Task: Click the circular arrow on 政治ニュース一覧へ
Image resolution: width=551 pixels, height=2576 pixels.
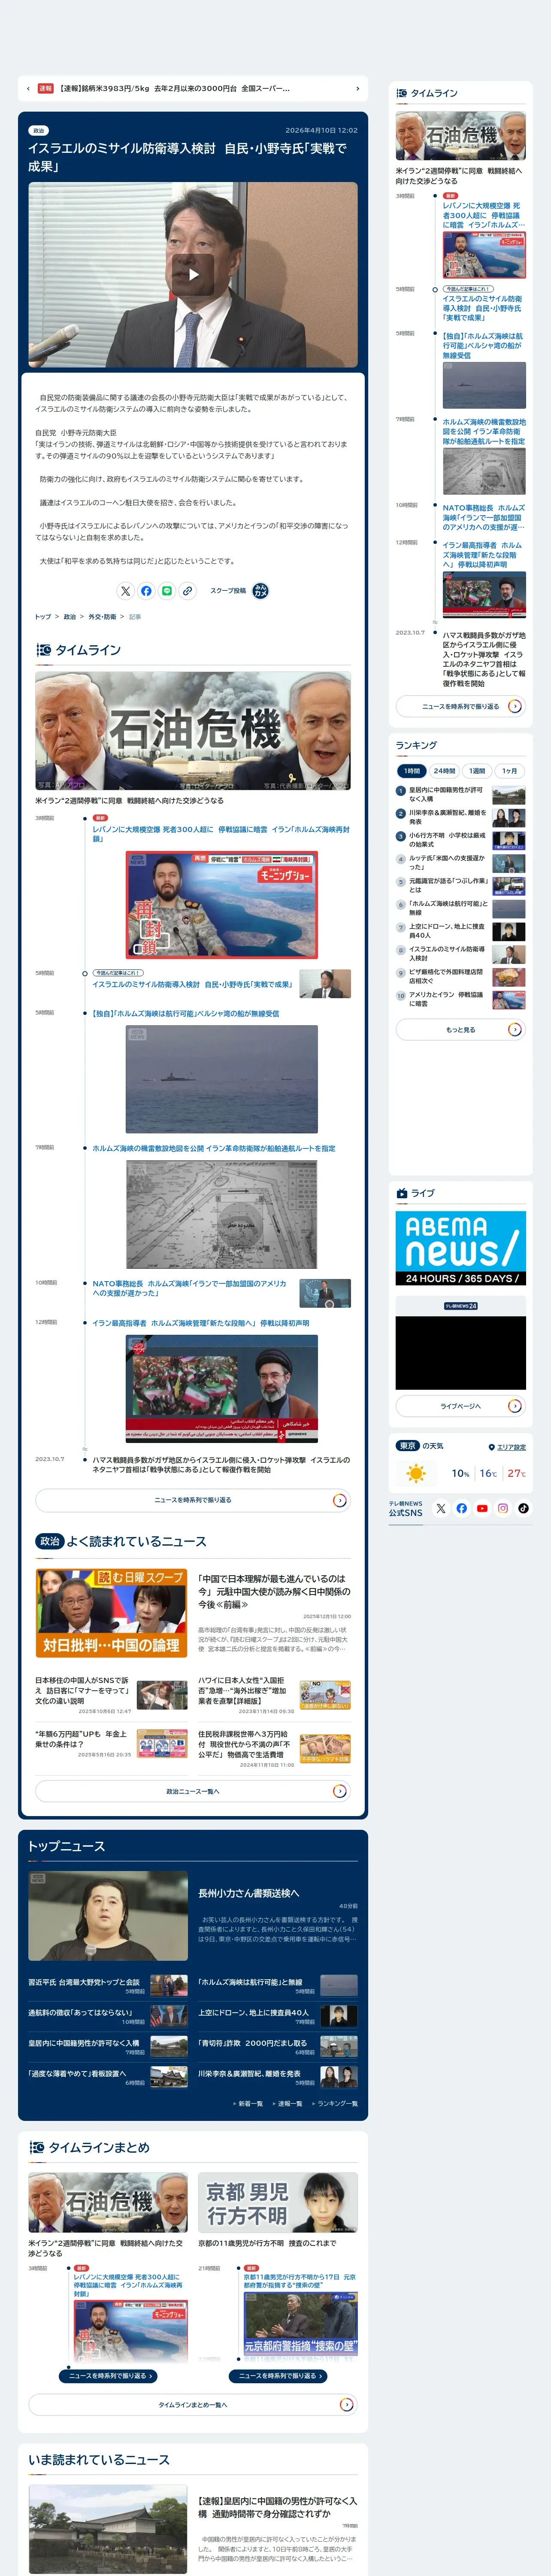Action: [340, 1791]
